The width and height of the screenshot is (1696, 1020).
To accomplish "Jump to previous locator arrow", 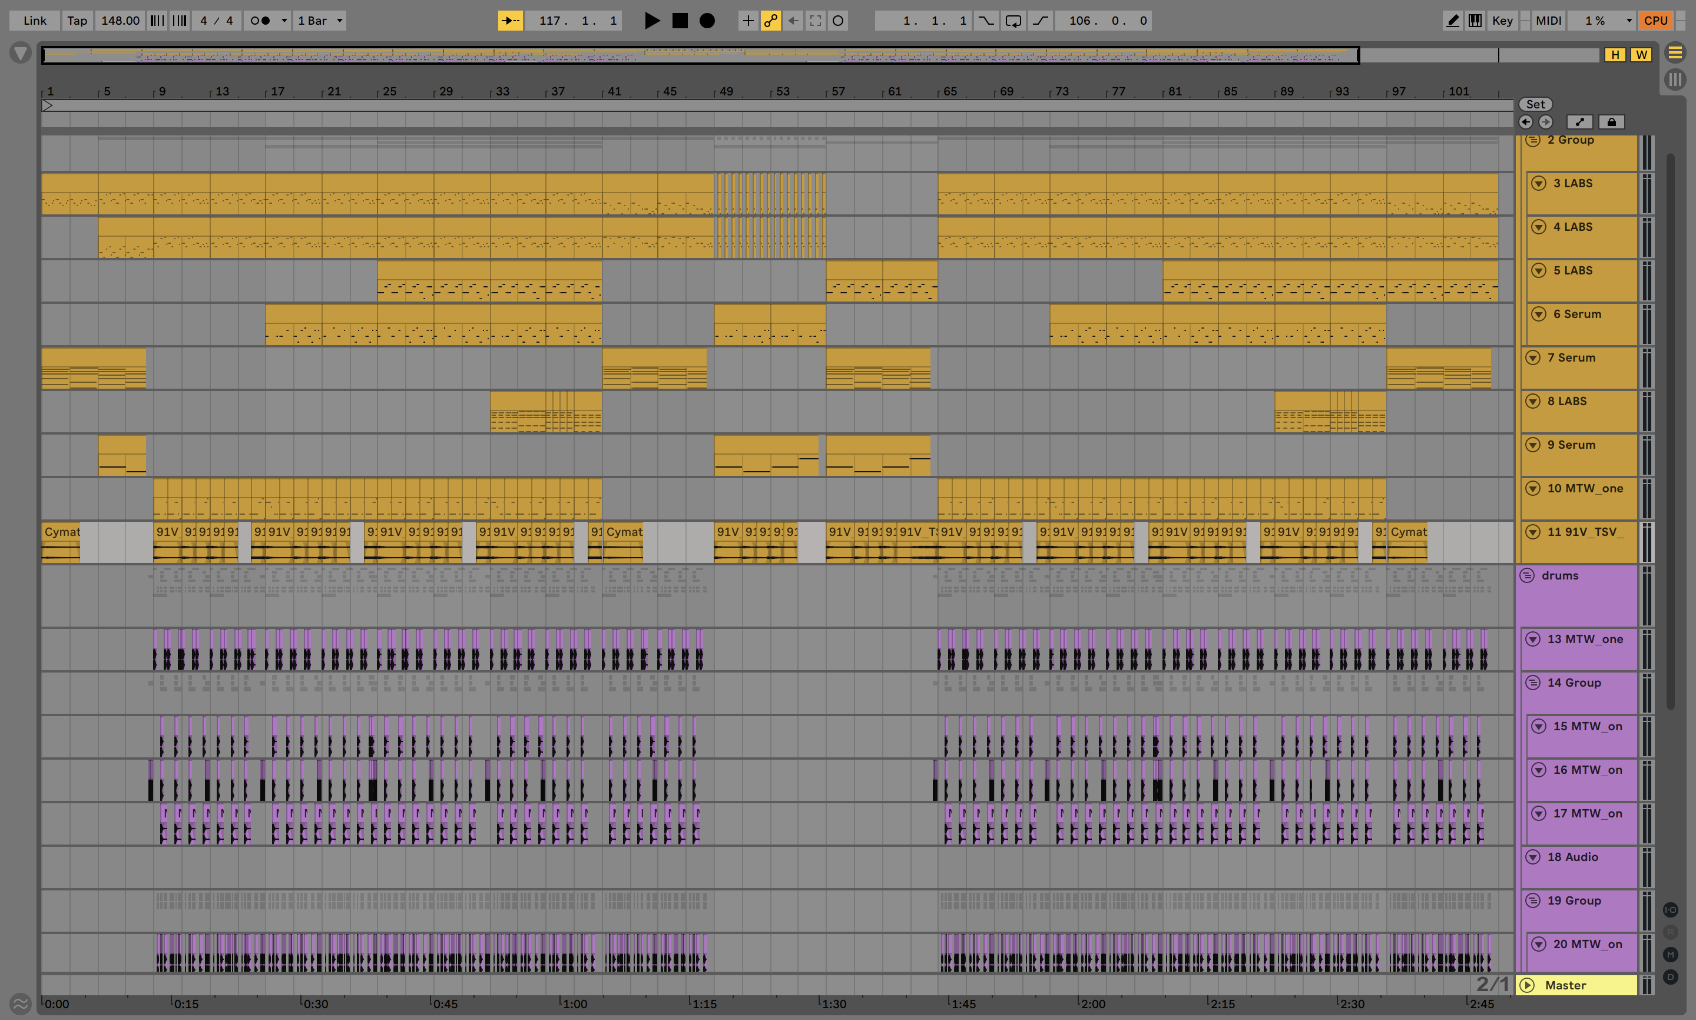I will (x=1526, y=122).
